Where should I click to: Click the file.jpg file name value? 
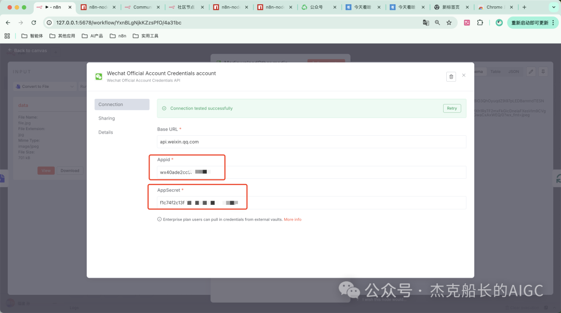pos(24,123)
